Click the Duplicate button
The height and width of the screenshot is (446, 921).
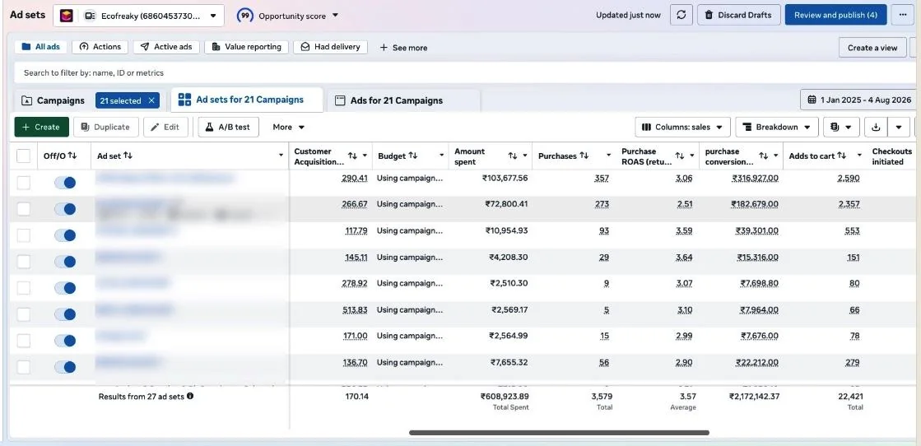point(105,127)
